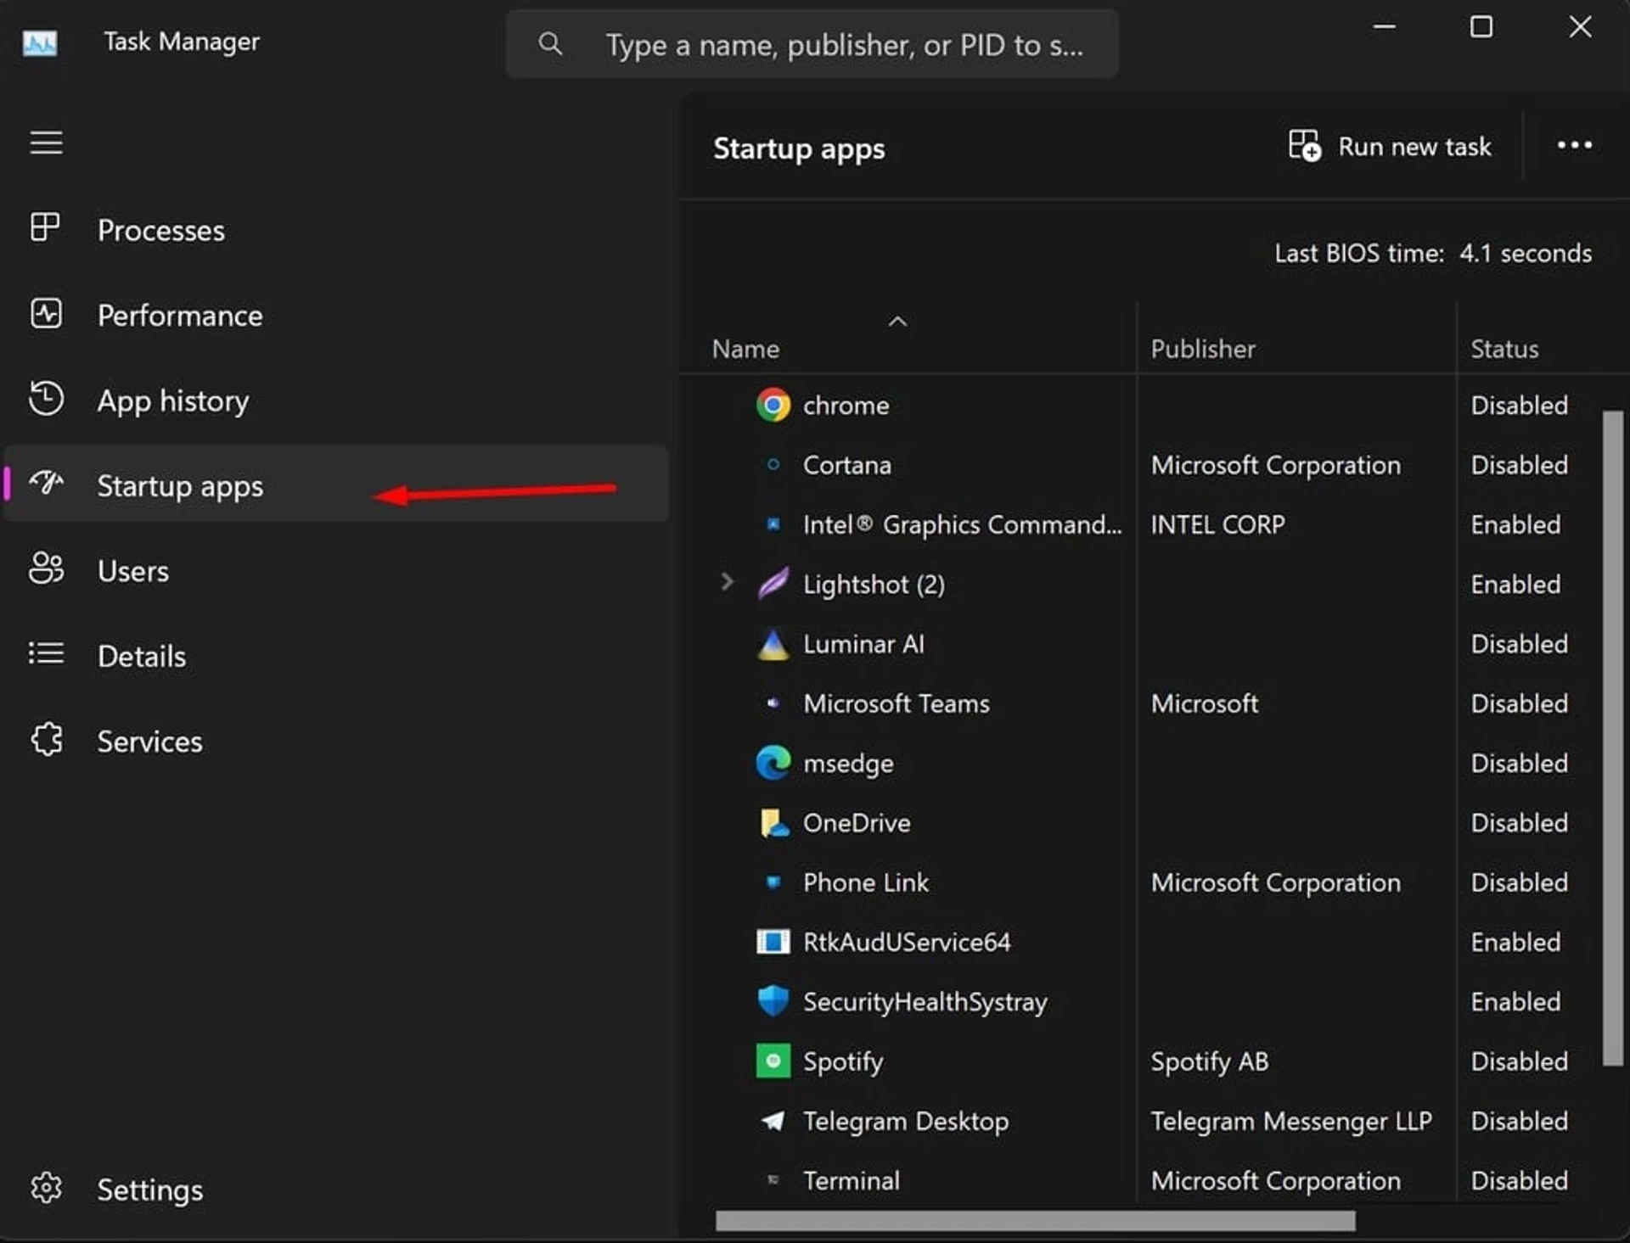Image resolution: width=1630 pixels, height=1243 pixels.
Task: Open the three-dot more options menu
Action: pos(1574,145)
